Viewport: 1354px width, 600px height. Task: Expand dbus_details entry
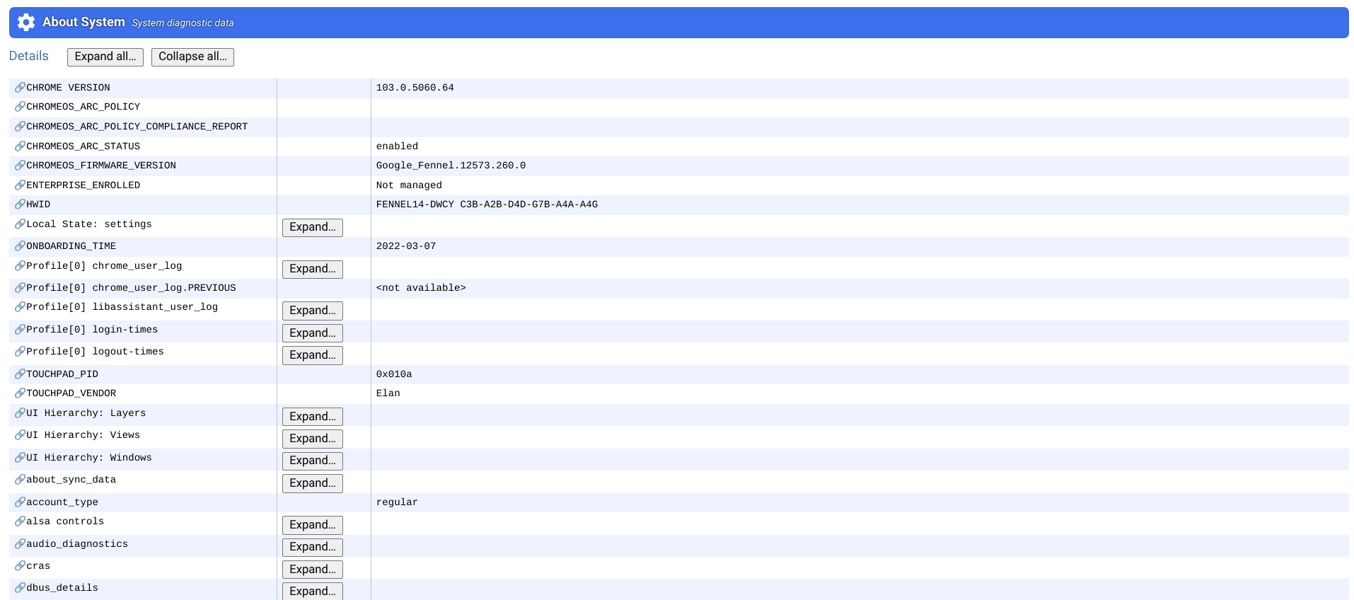(x=313, y=592)
